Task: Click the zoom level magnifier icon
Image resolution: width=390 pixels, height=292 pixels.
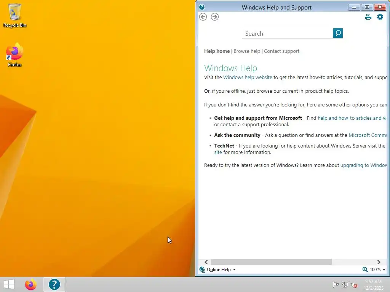Action: coord(365,270)
